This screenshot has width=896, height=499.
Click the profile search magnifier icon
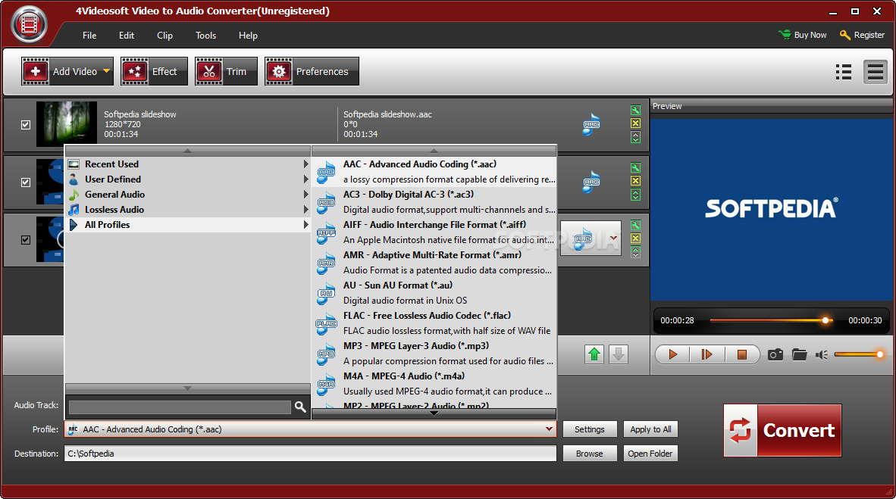coord(300,407)
